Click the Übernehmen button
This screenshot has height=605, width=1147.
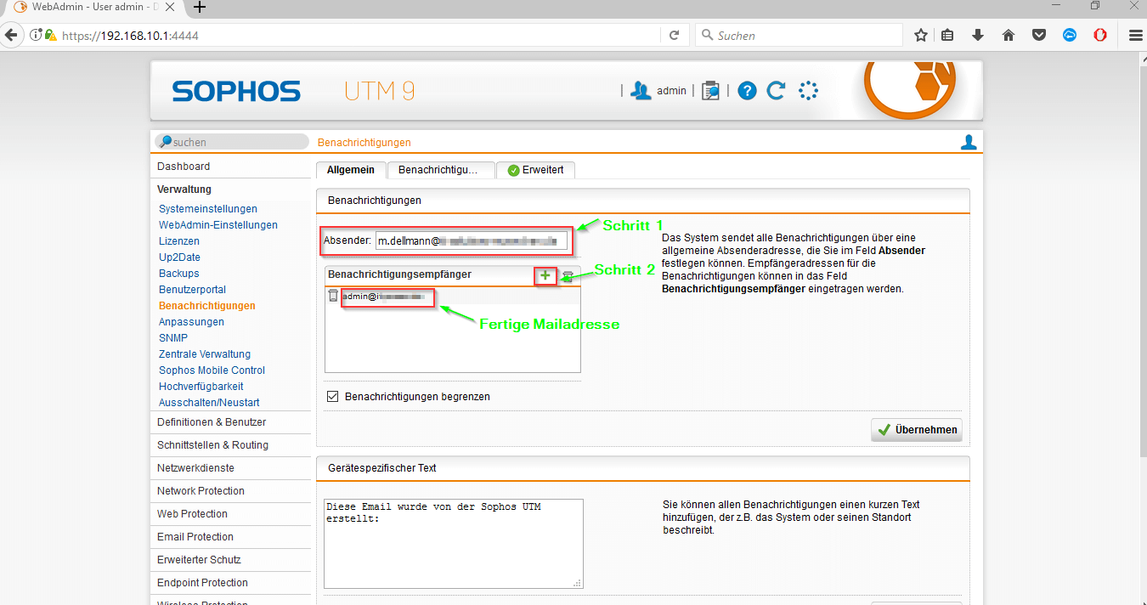(917, 430)
